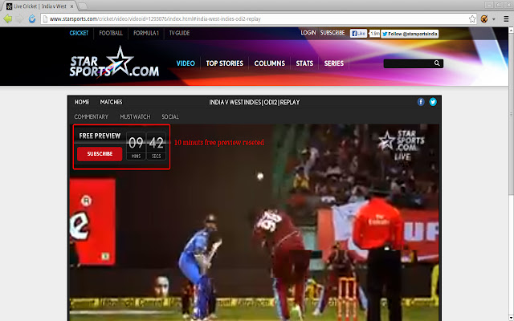The width and height of the screenshot is (514, 321).
Task: Click the 09 MINS countdown display
Action: click(x=136, y=146)
